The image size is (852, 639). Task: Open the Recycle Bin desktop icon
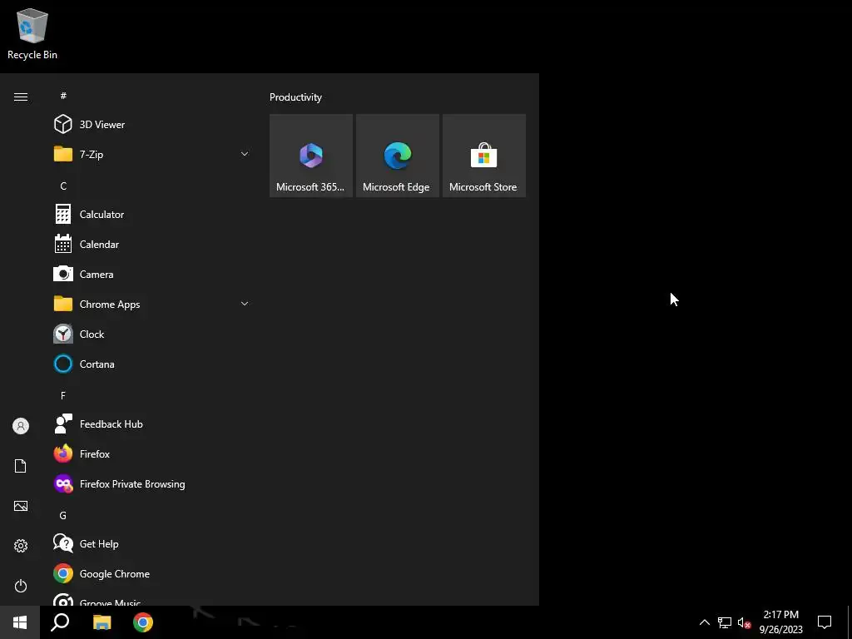32,33
